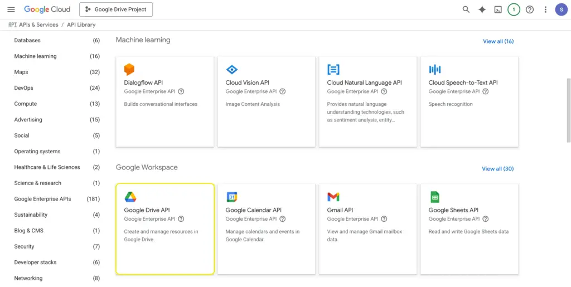Open the Google Drive API card title
571x287 pixels.
pyautogui.click(x=147, y=210)
